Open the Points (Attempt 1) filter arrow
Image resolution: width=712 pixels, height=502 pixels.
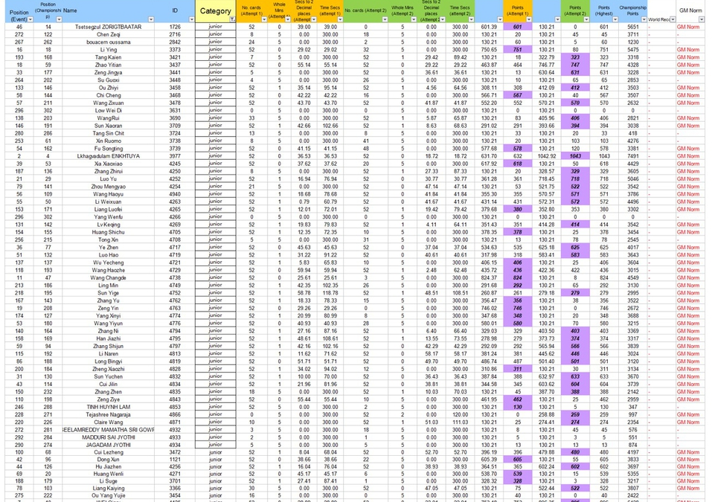click(x=529, y=19)
